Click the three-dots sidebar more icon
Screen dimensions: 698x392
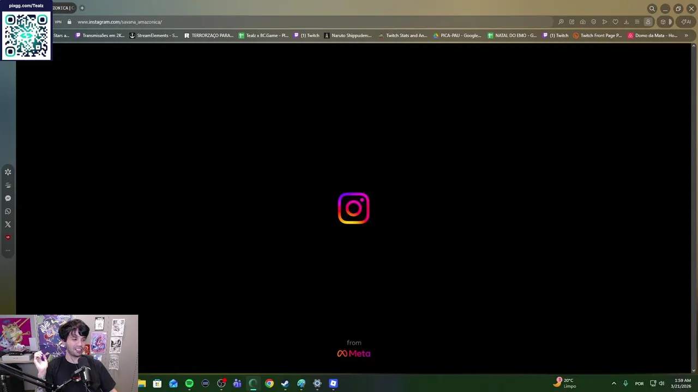point(8,250)
